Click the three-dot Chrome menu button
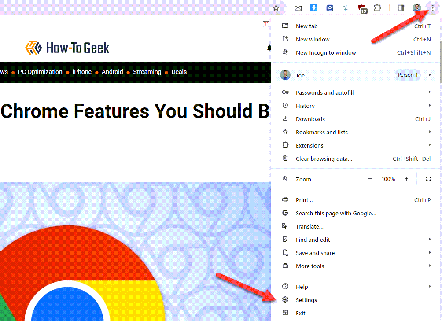The height and width of the screenshot is (321, 442). 432,8
